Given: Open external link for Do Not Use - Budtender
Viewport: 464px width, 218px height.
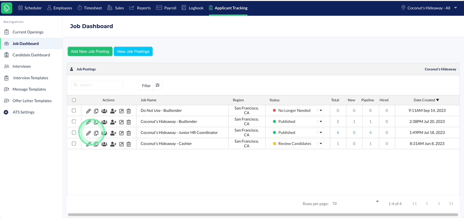Looking at the screenshot, I should 121,111.
